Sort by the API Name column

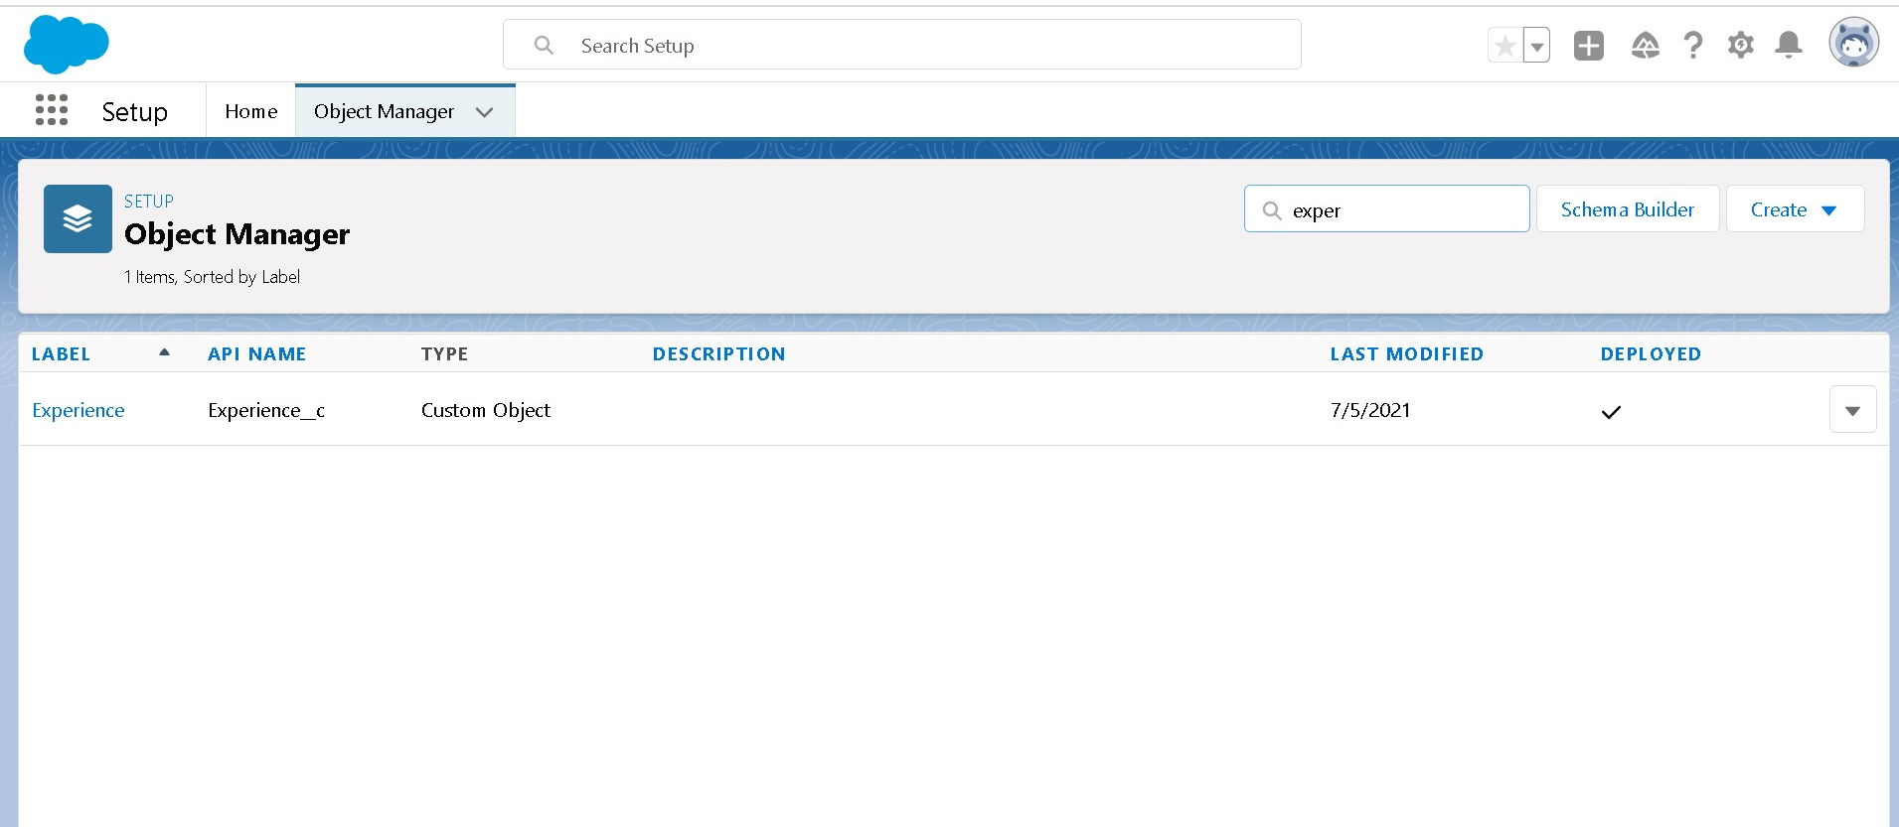(x=256, y=354)
